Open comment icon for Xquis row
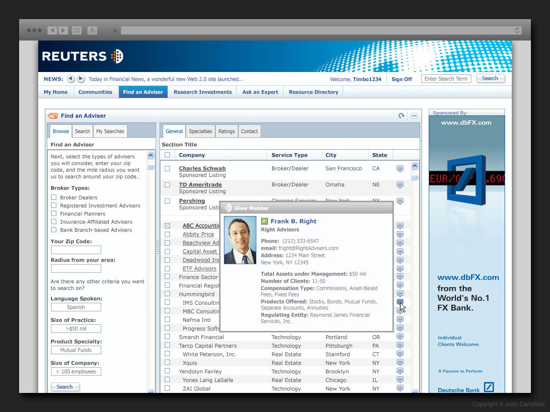Image resolution: width=550 pixels, height=412 pixels. tap(400, 362)
